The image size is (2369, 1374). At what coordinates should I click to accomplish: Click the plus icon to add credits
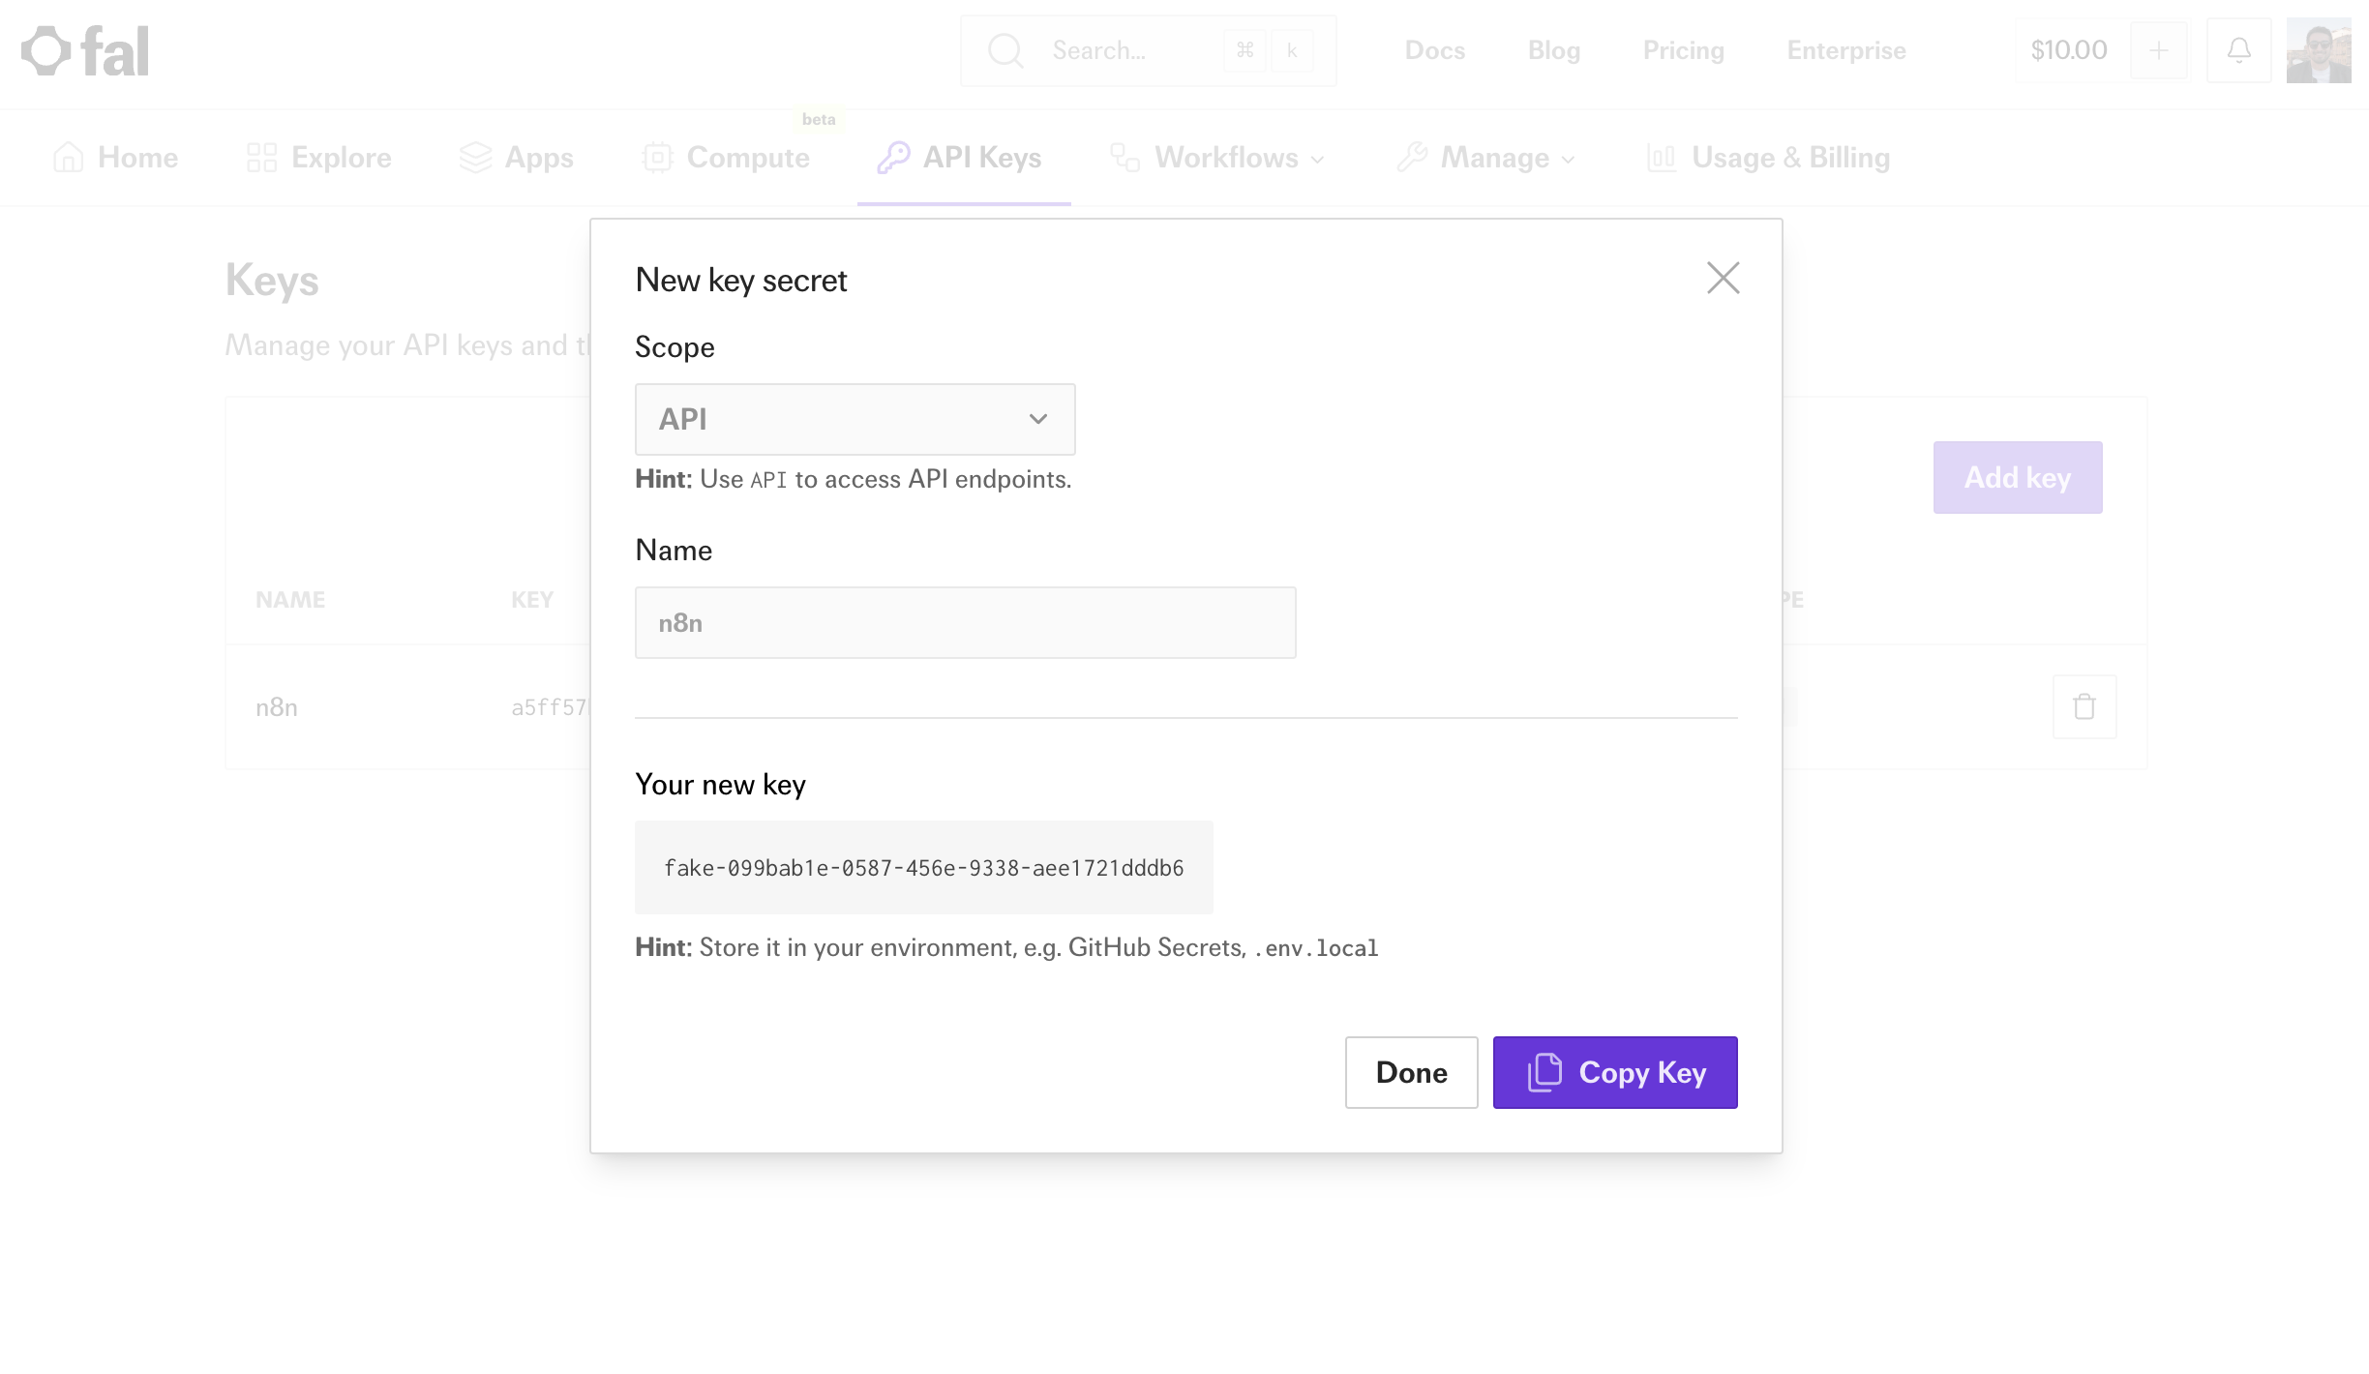coord(2158,50)
